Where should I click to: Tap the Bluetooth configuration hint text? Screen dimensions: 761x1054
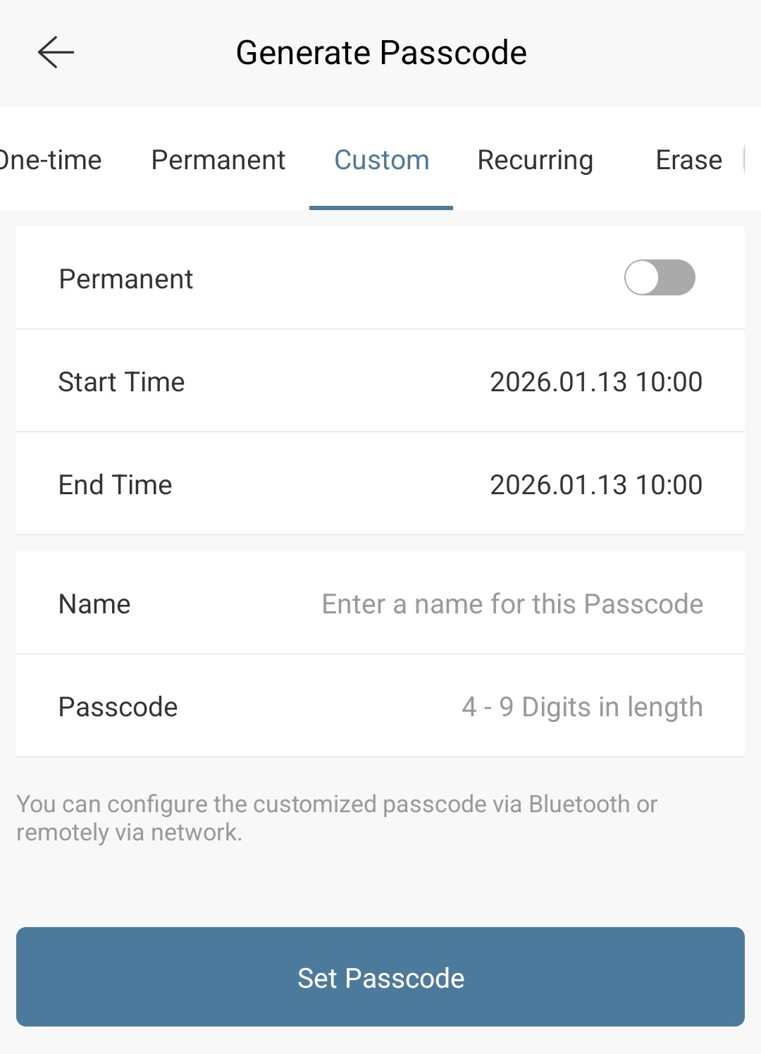point(337,818)
